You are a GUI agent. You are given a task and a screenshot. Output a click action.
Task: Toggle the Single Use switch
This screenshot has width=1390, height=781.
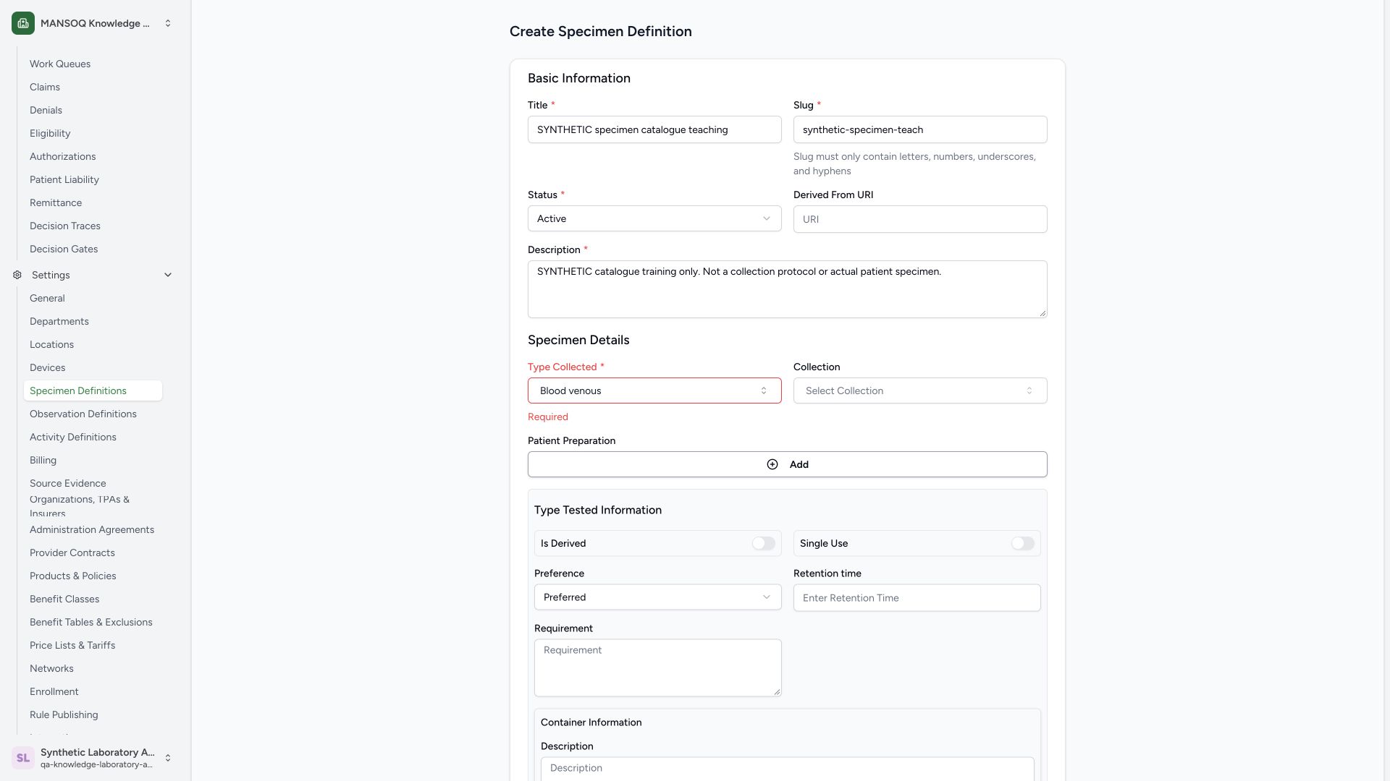click(1022, 543)
